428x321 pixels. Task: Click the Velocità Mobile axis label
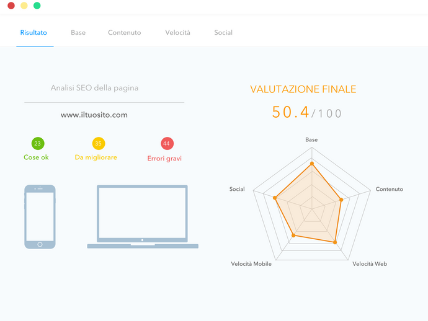click(x=251, y=264)
